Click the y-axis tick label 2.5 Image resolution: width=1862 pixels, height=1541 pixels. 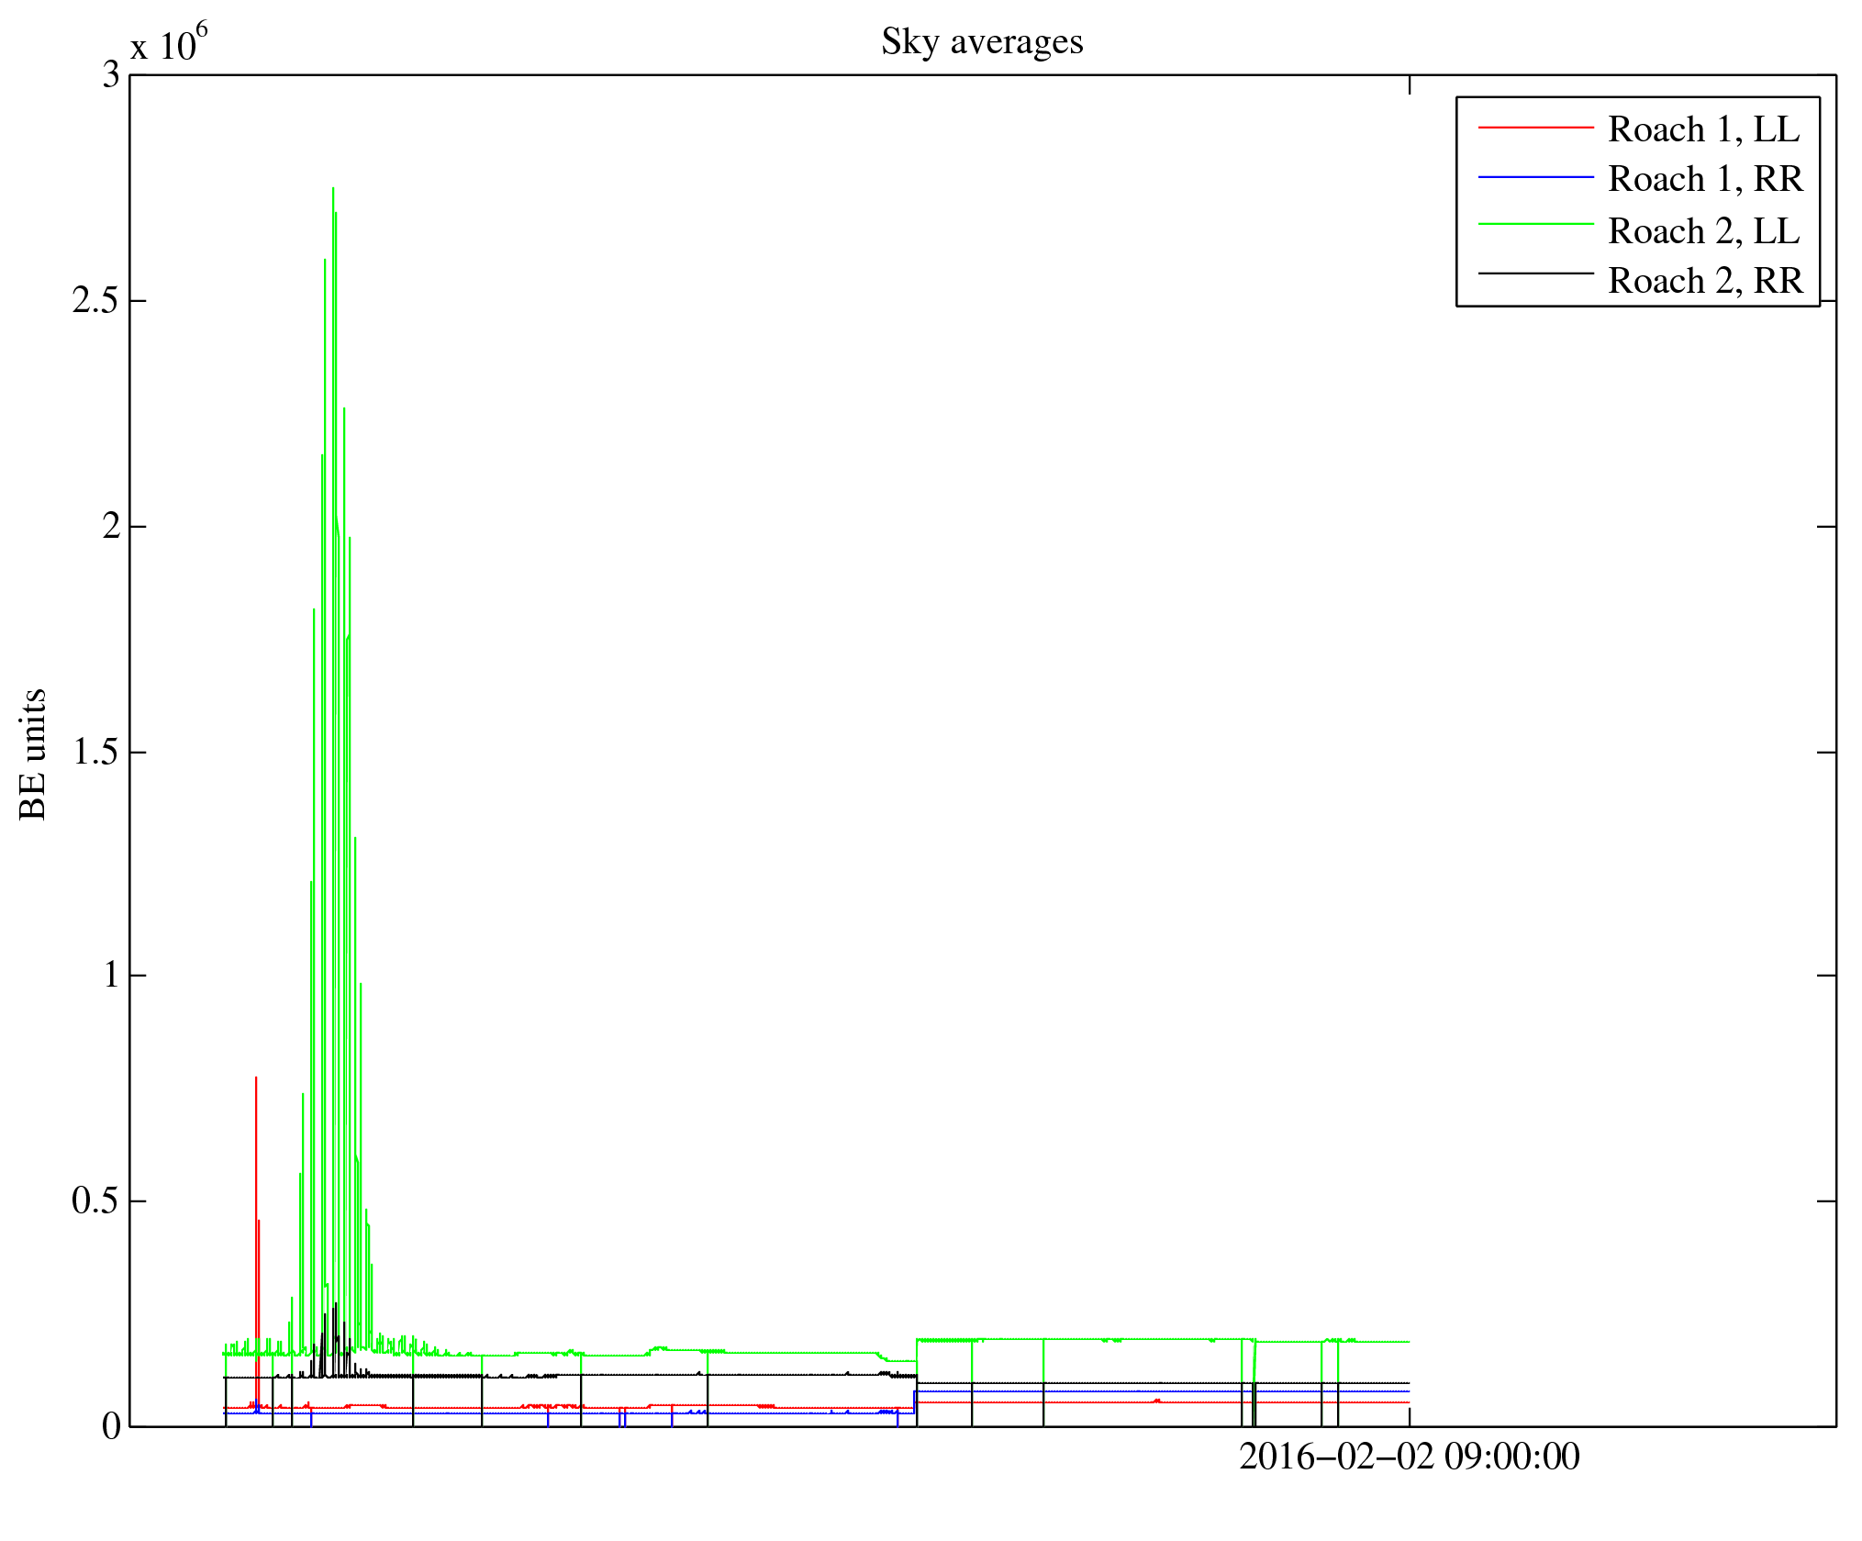tap(95, 301)
